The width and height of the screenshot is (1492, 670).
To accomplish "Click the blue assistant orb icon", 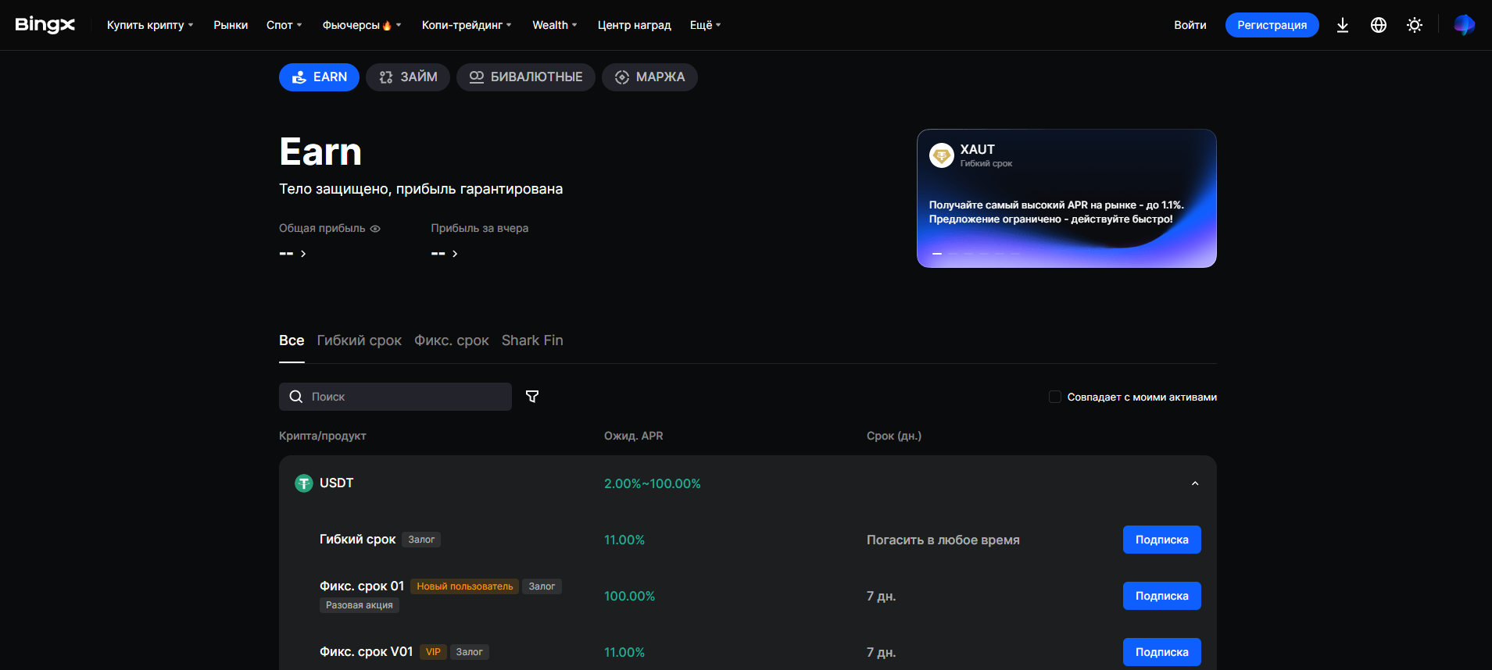I will point(1464,25).
